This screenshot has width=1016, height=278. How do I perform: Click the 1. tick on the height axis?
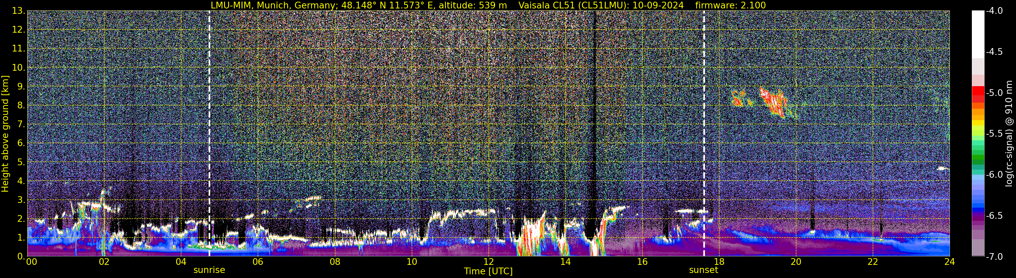point(21,238)
